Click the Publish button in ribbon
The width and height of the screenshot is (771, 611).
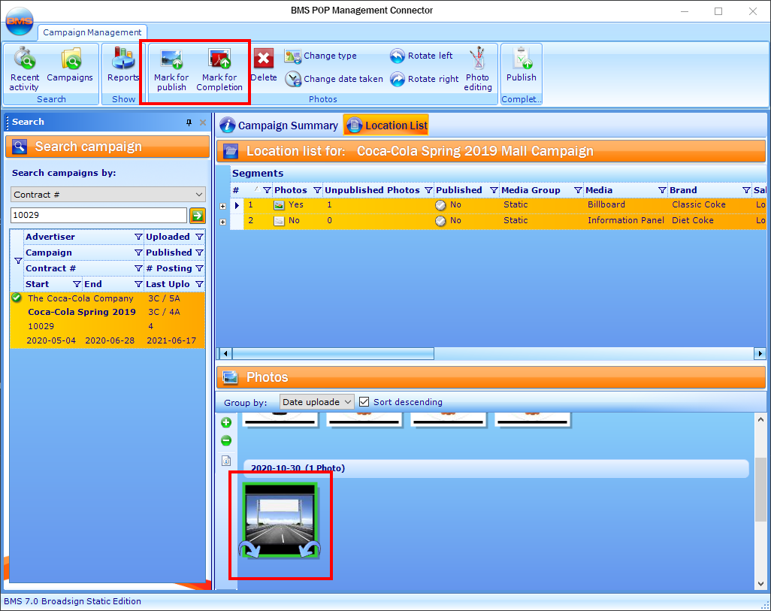(x=522, y=65)
